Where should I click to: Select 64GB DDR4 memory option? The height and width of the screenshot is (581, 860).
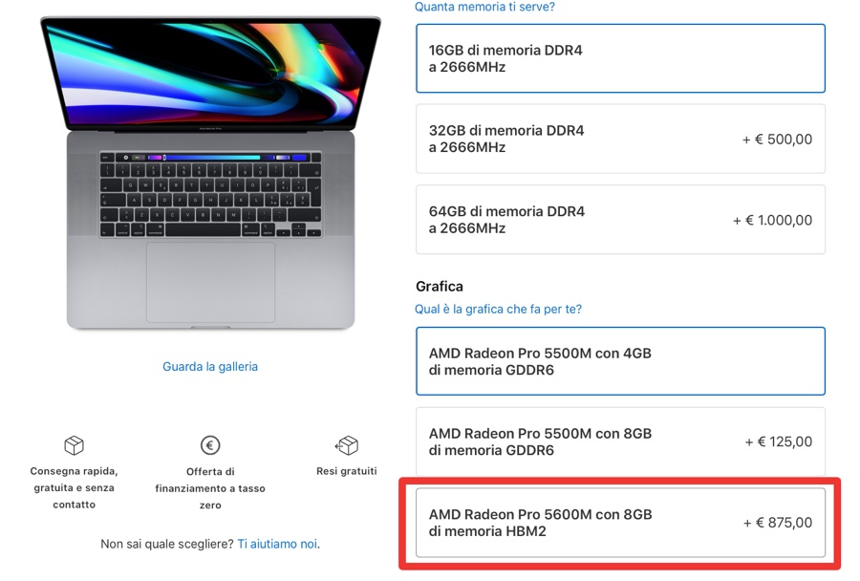620,220
